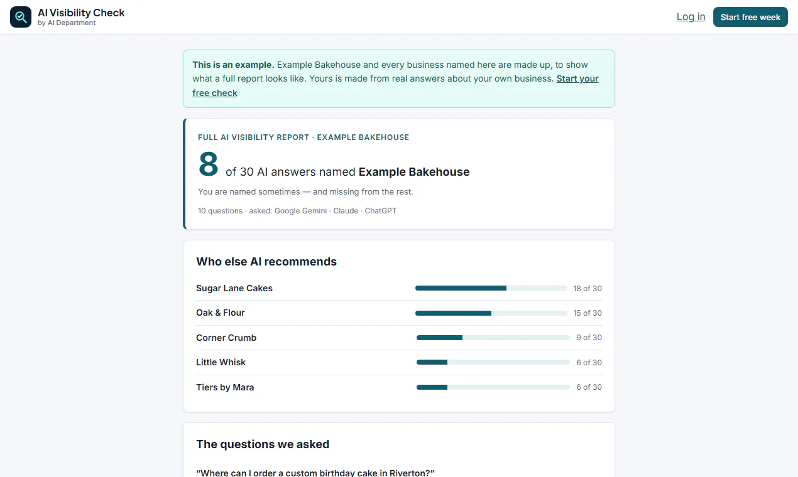Click the Start free week button
The image size is (798, 477).
pos(750,17)
